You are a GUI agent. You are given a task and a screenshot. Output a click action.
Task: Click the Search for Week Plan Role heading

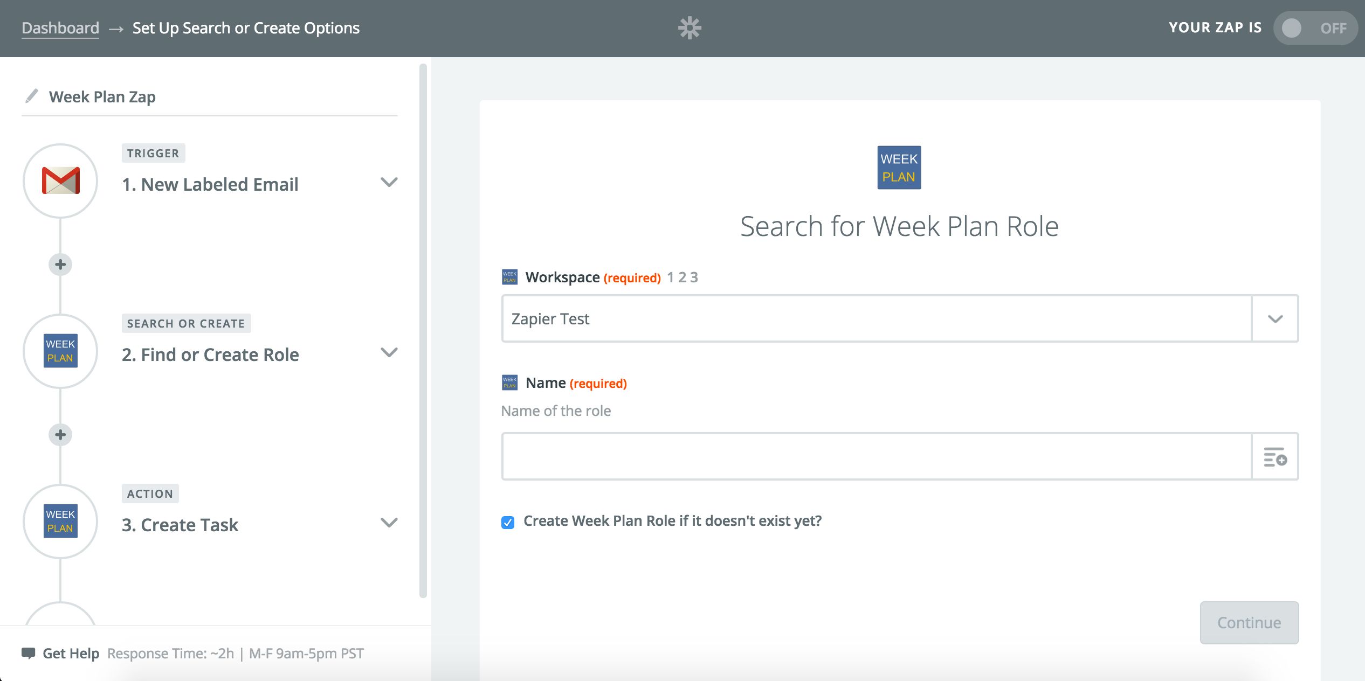click(x=899, y=226)
